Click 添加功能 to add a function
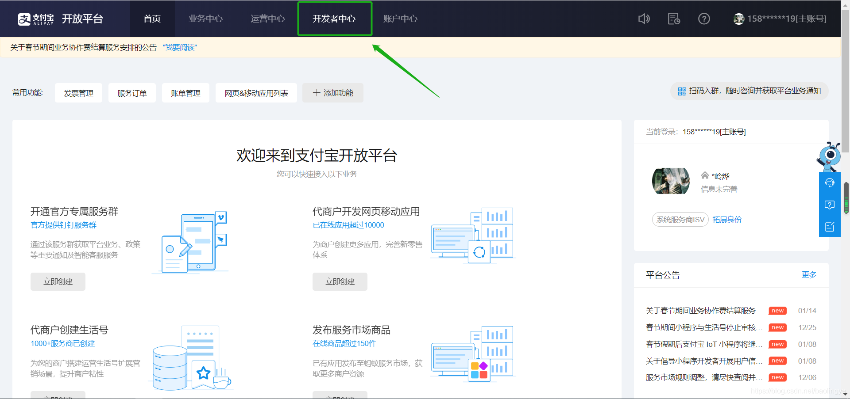850x399 pixels. pos(333,93)
